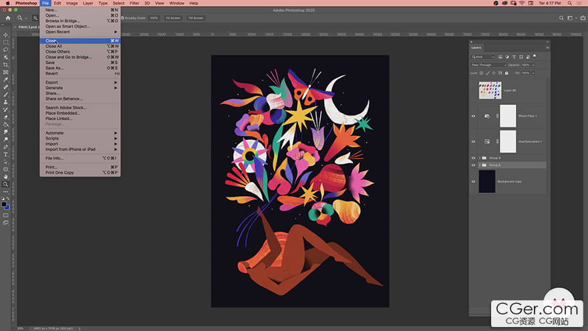This screenshot has height=331, width=588.
Task: Open the Kind filter dropdown in Layers
Action: 483,57
